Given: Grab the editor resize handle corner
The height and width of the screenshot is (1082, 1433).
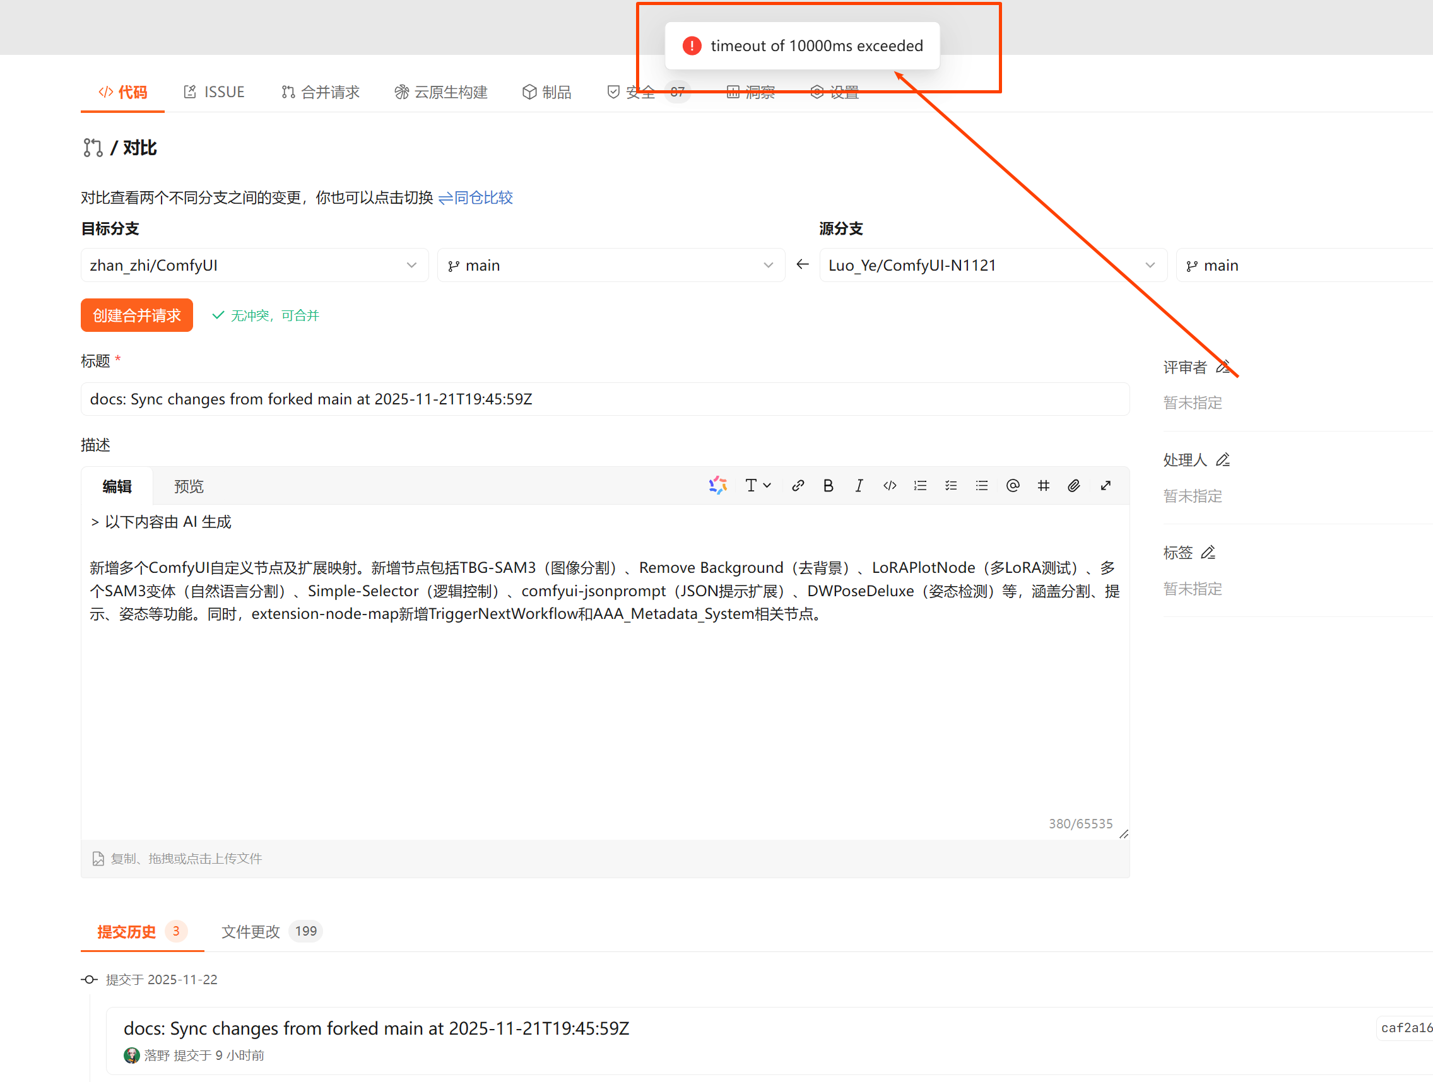Looking at the screenshot, I should (1123, 834).
